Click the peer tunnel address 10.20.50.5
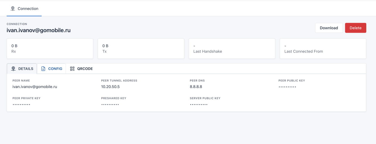This screenshot has height=144, width=376. (x=110, y=87)
